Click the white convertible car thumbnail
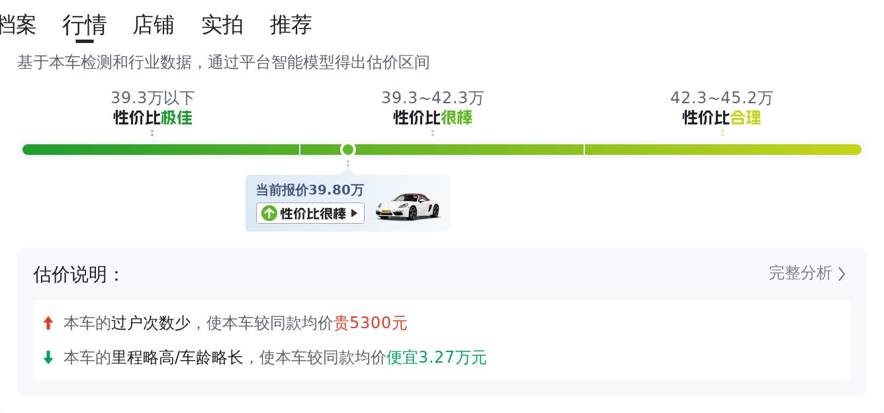 point(408,205)
